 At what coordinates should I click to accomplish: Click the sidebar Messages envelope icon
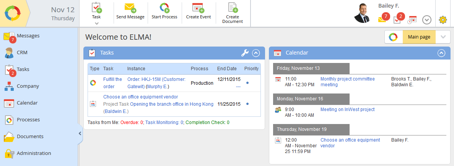tap(9, 37)
